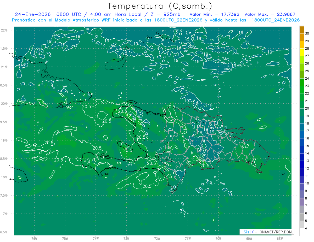The height and width of the screenshot is (242, 314).
Task: Click the legend value '24'
Action: (307, 78)
